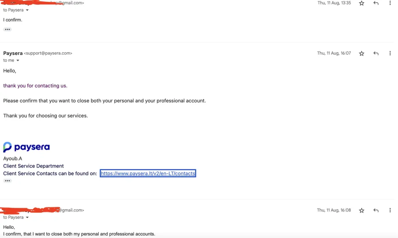Reply to the 13:35 message
The image size is (398, 238).
tap(376, 3)
